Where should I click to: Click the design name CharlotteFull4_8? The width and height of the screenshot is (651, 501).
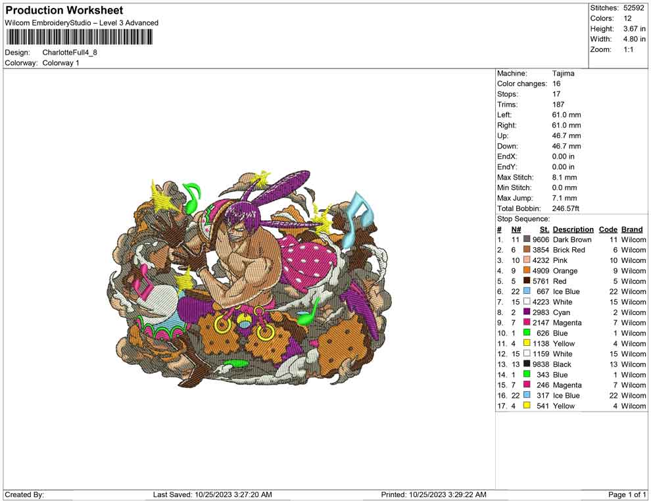tap(69, 53)
